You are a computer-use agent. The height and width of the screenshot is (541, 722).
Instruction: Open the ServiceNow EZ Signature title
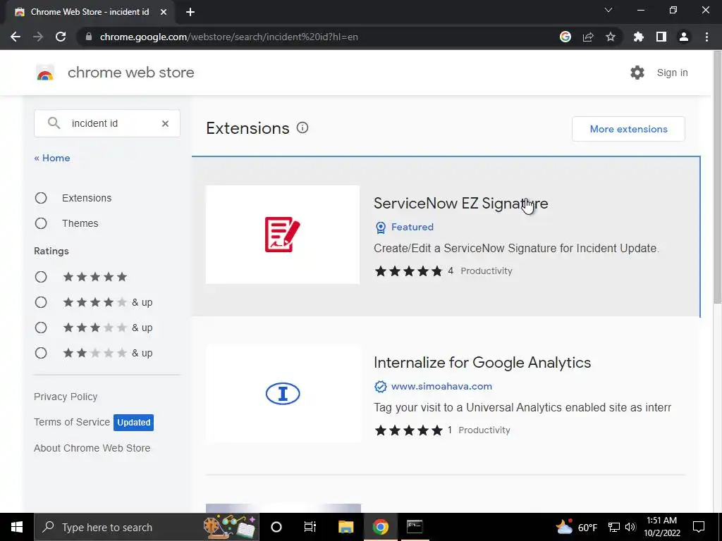coord(461,204)
